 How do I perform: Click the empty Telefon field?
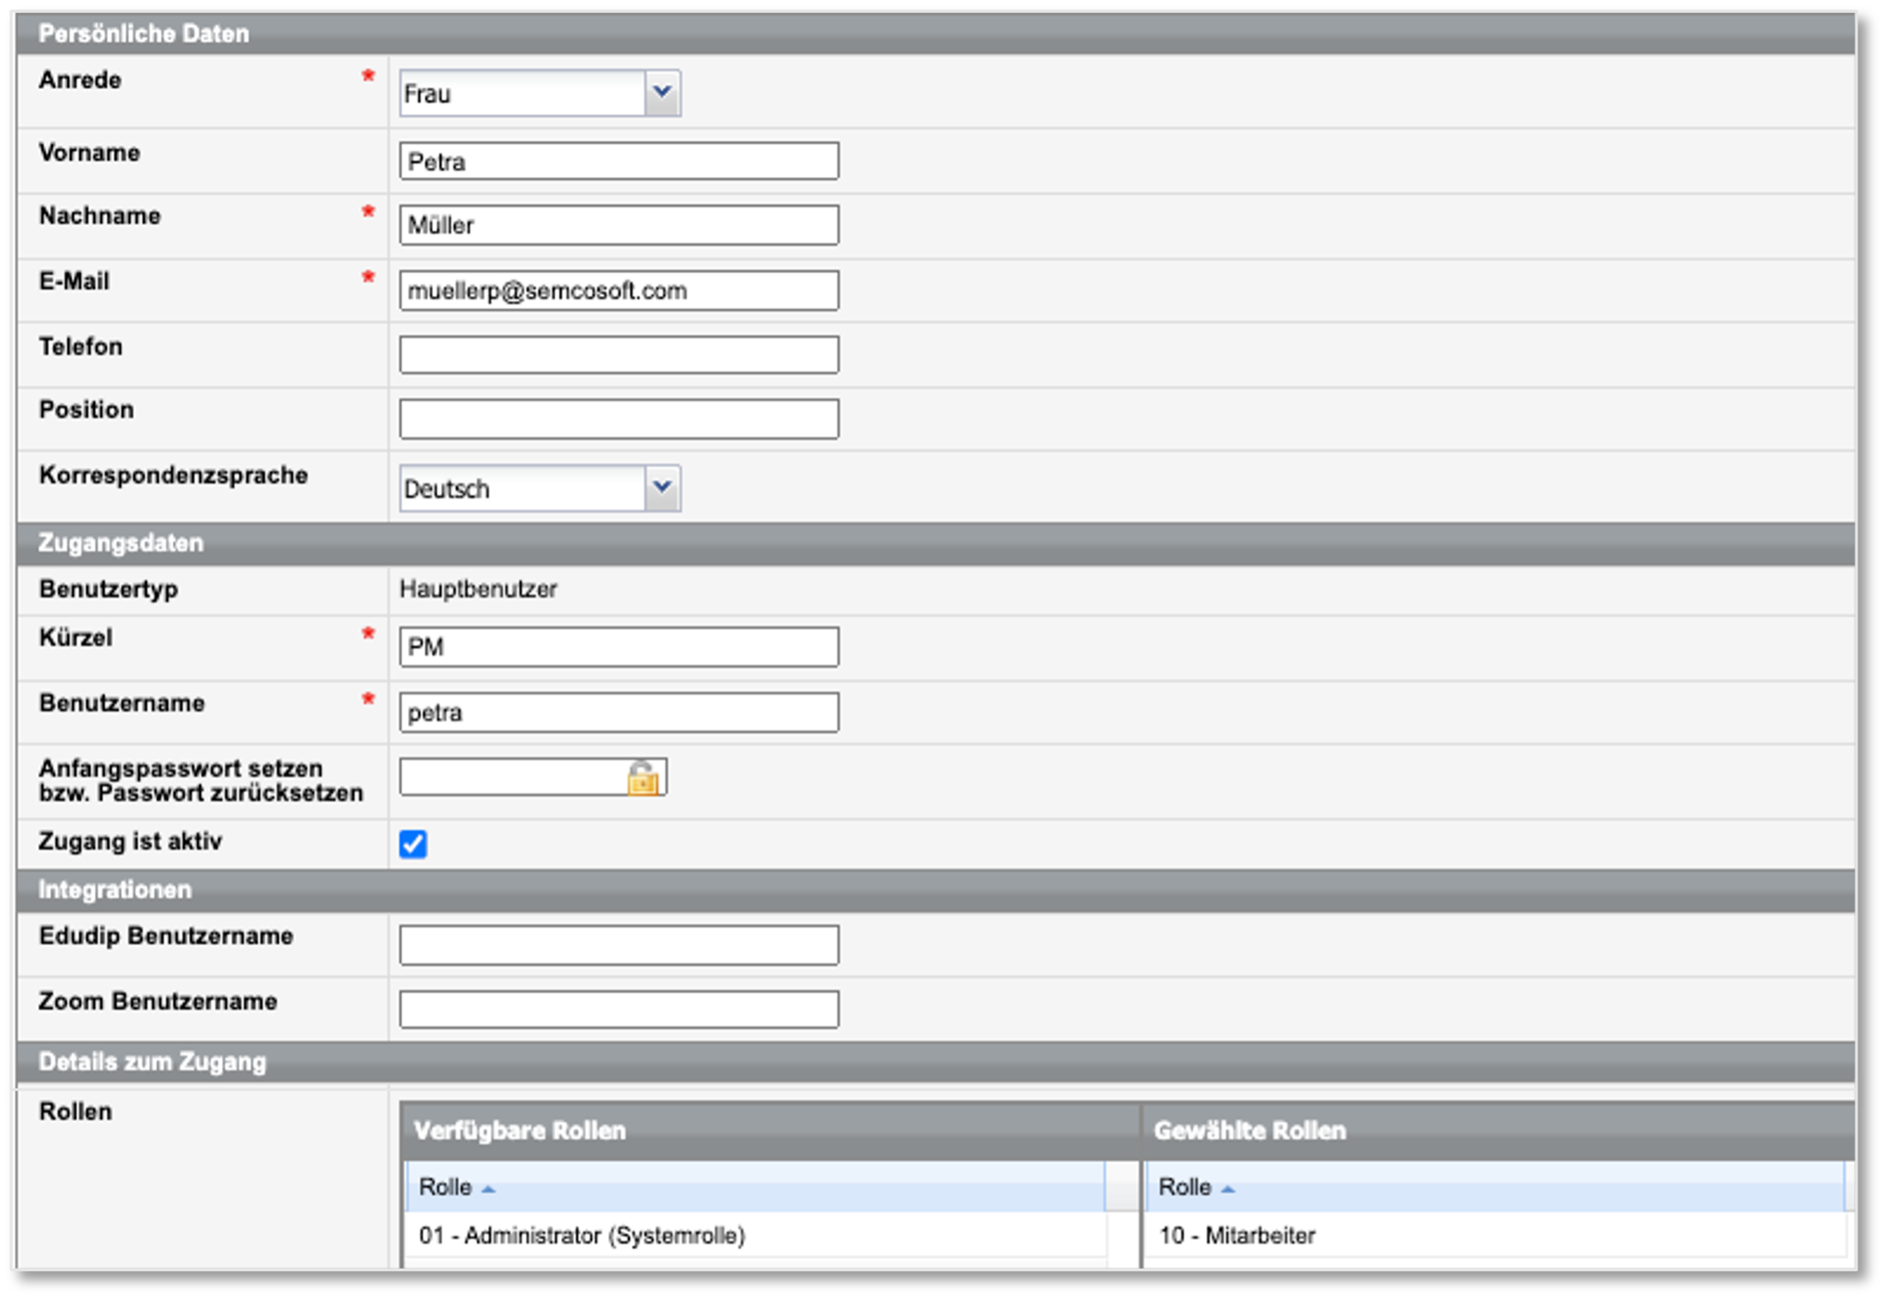point(619,355)
